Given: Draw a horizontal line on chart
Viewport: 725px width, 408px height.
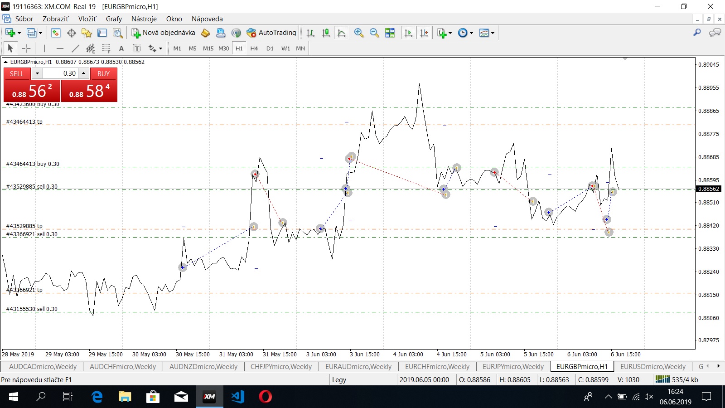Looking at the screenshot, I should point(60,49).
